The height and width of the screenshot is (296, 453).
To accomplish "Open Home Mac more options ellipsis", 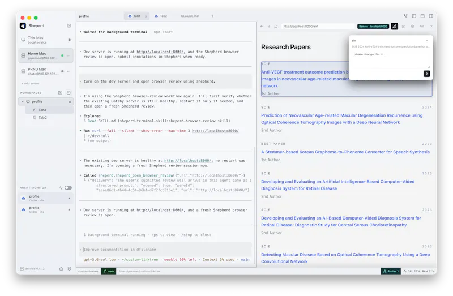I will click(x=69, y=55).
